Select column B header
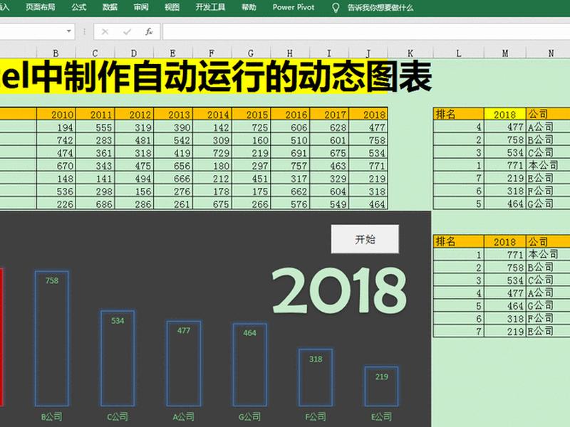This screenshot has width=570, height=427. [56, 53]
